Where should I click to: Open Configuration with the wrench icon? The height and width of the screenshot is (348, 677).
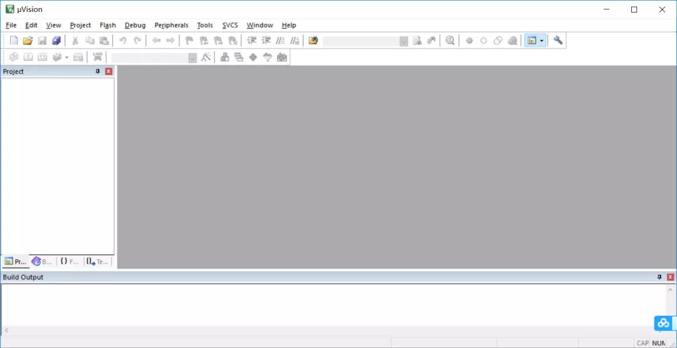click(x=558, y=41)
